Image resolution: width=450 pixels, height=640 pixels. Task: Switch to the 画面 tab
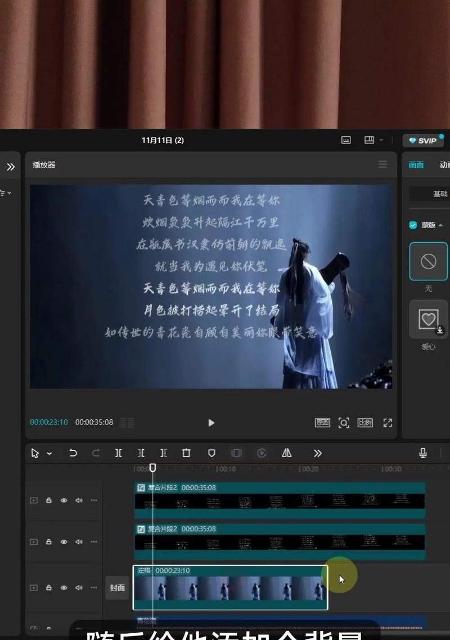pos(416,164)
